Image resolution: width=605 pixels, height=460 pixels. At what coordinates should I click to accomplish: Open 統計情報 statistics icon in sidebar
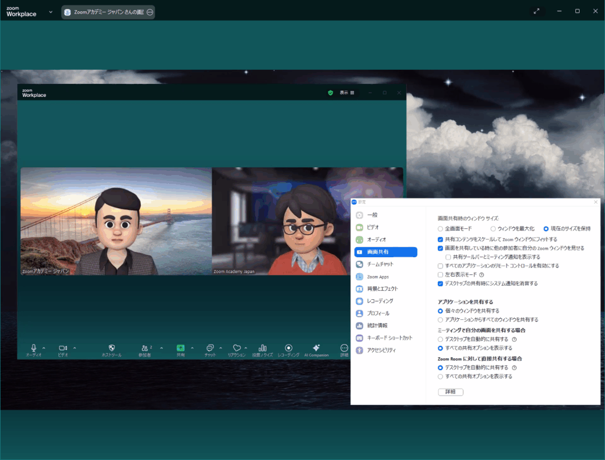point(360,326)
